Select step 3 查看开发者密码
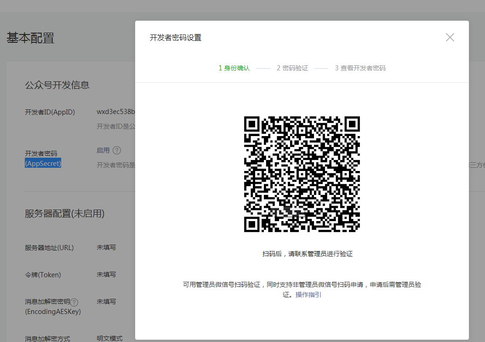 tap(360, 68)
